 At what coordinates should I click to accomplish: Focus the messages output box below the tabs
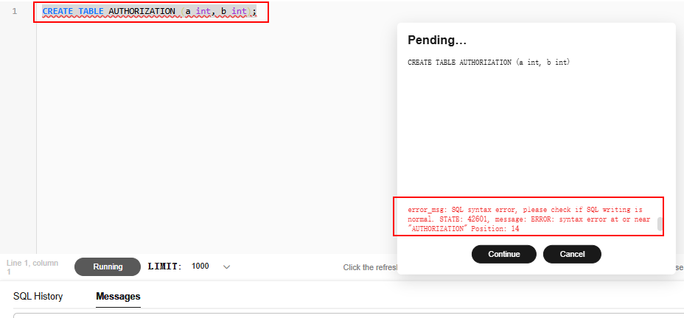point(348,315)
